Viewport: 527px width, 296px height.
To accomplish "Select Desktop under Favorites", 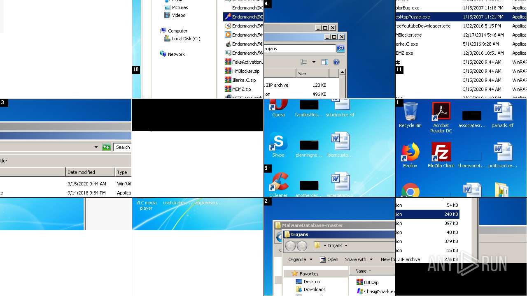I will coord(308,282).
